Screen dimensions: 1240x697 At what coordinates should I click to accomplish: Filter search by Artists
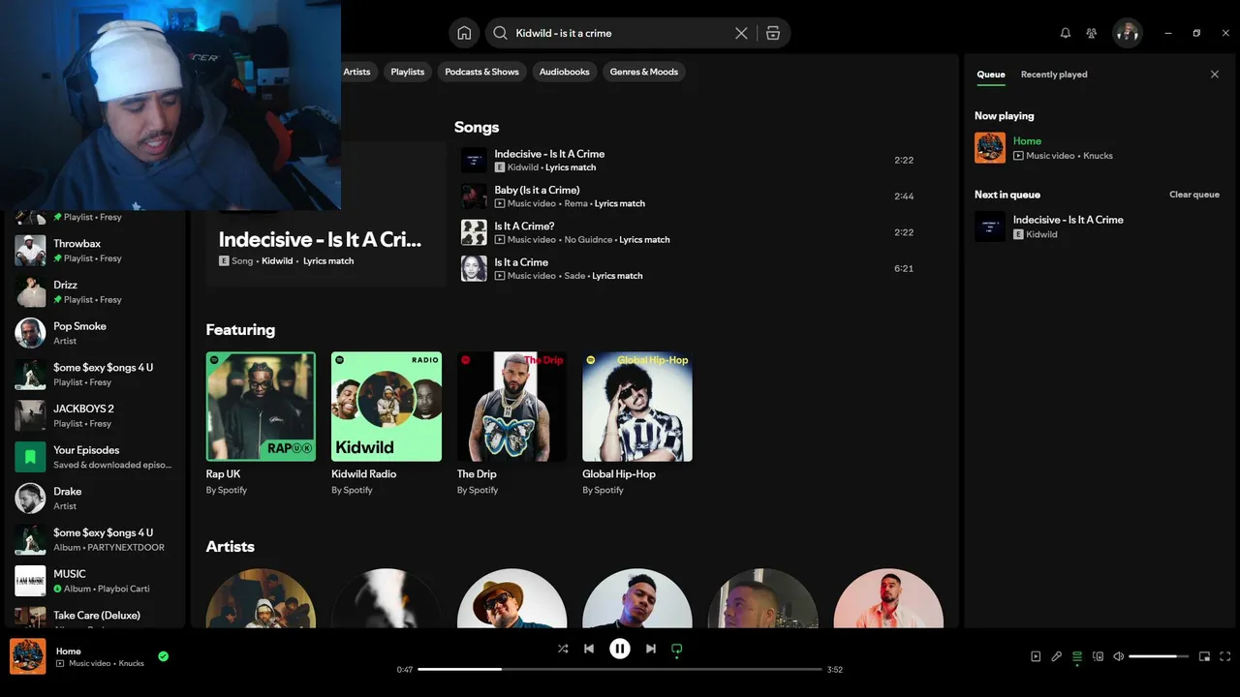pos(356,72)
